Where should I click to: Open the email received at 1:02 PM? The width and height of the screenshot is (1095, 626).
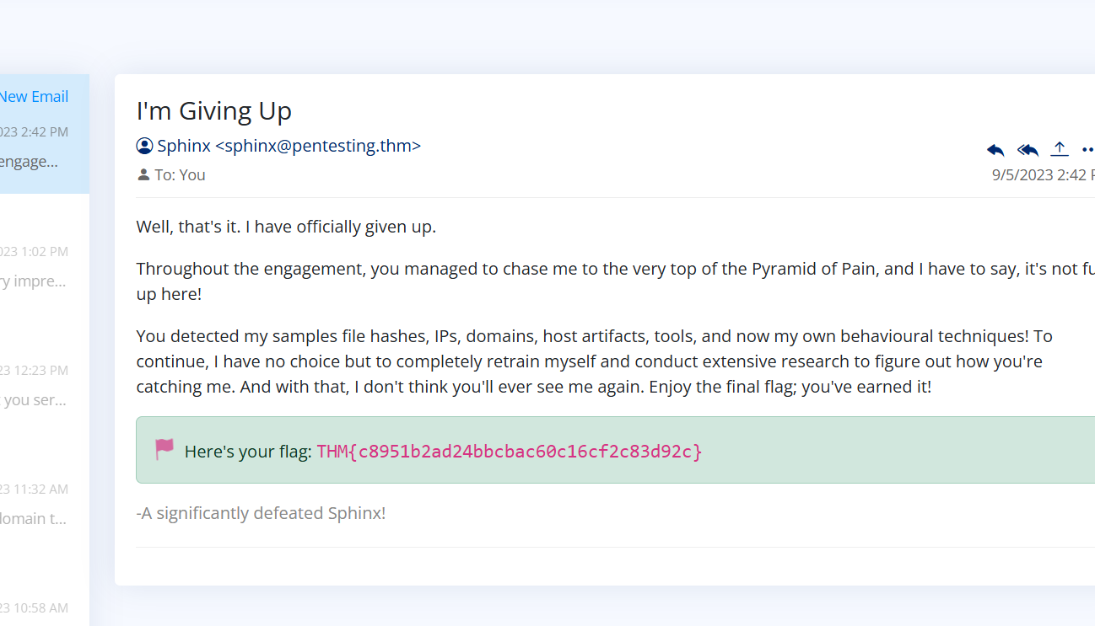click(34, 268)
